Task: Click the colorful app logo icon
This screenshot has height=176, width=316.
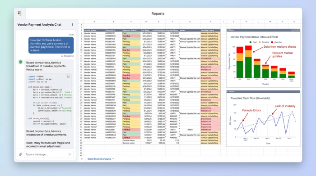Action: click(x=19, y=14)
